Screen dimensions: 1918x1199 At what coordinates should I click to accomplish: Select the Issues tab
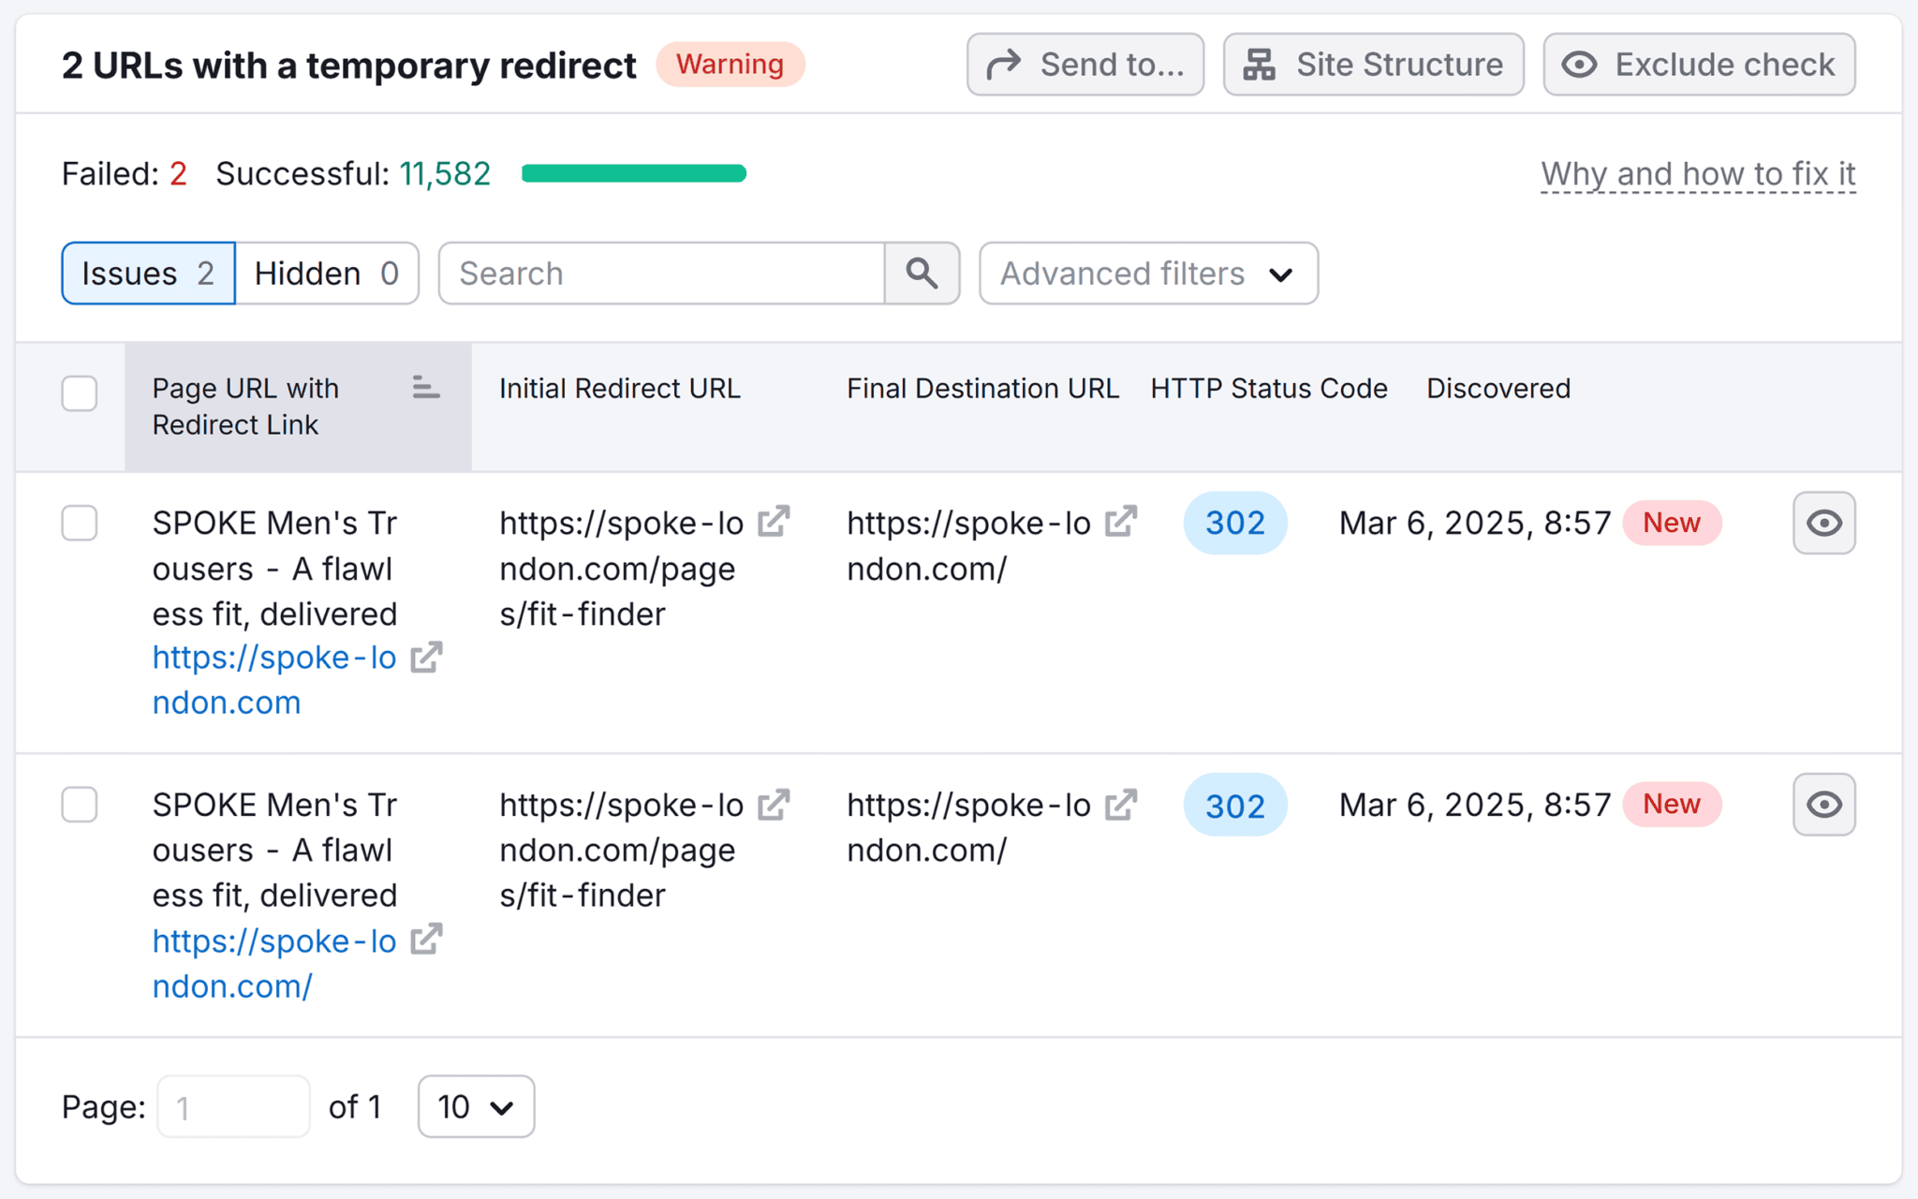pyautogui.click(x=147, y=273)
